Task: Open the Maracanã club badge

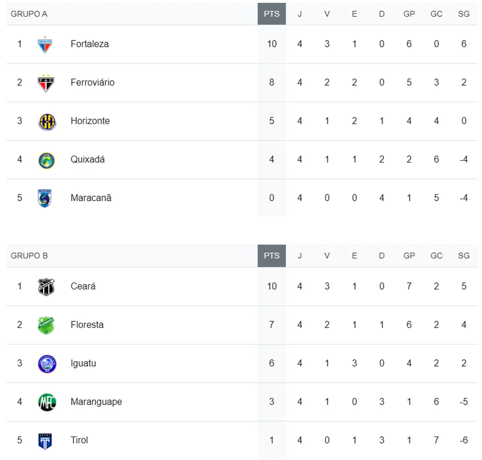Action: click(45, 198)
